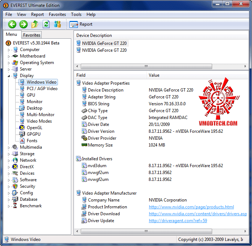Screen dimensions: 252x246
Task: Open the File menu
Action: click(9, 14)
